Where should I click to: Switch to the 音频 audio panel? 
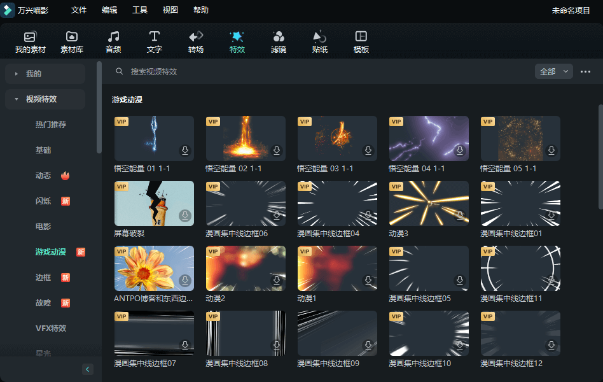[x=113, y=42]
